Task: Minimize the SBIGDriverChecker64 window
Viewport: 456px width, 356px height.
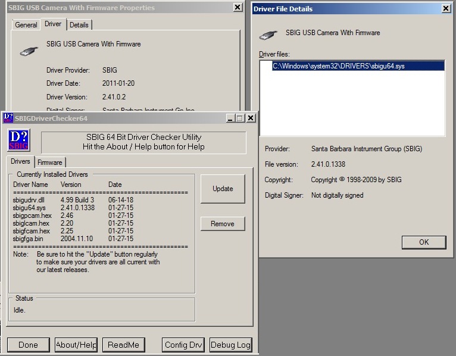Action: point(230,118)
